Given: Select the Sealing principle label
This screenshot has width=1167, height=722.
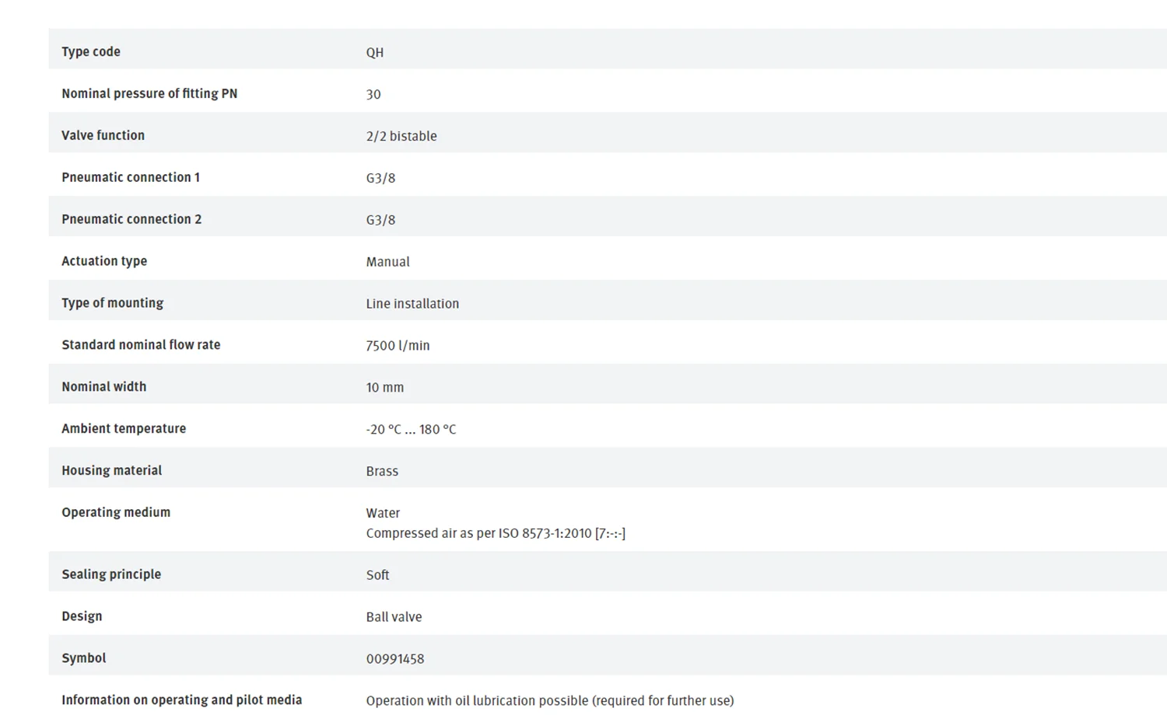Looking at the screenshot, I should coord(111,574).
